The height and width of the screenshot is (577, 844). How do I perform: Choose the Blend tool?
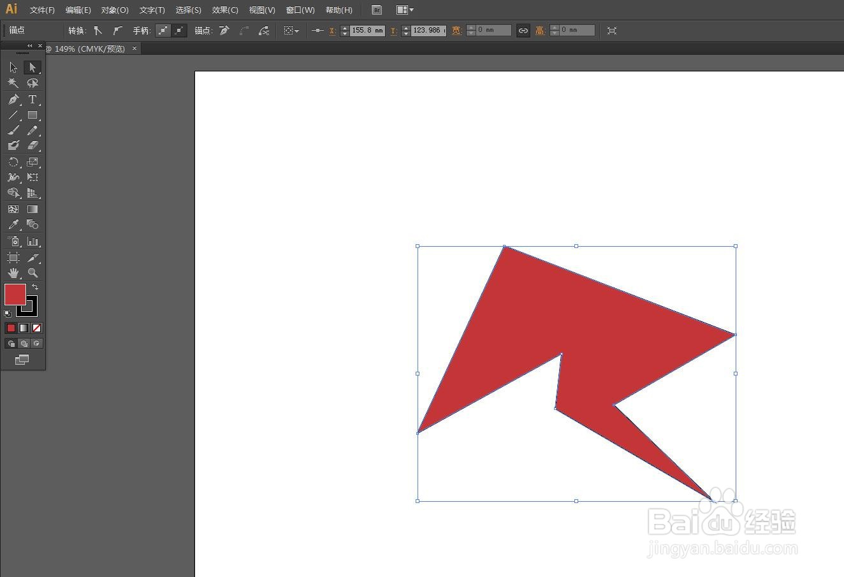click(x=33, y=224)
